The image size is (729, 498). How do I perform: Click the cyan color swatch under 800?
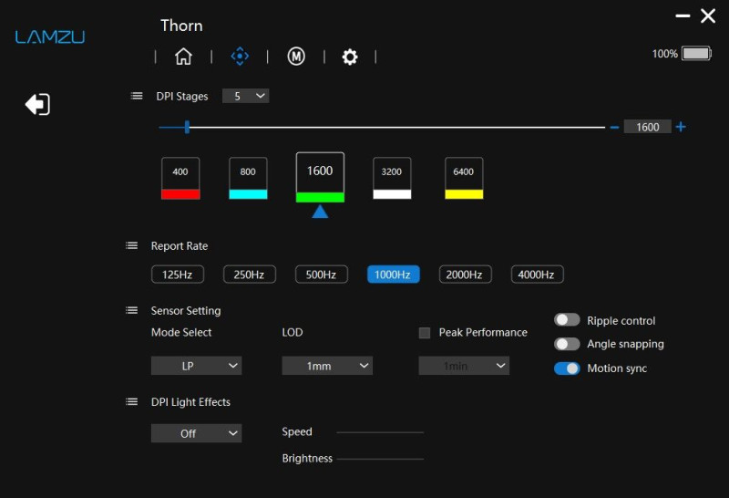(248, 194)
